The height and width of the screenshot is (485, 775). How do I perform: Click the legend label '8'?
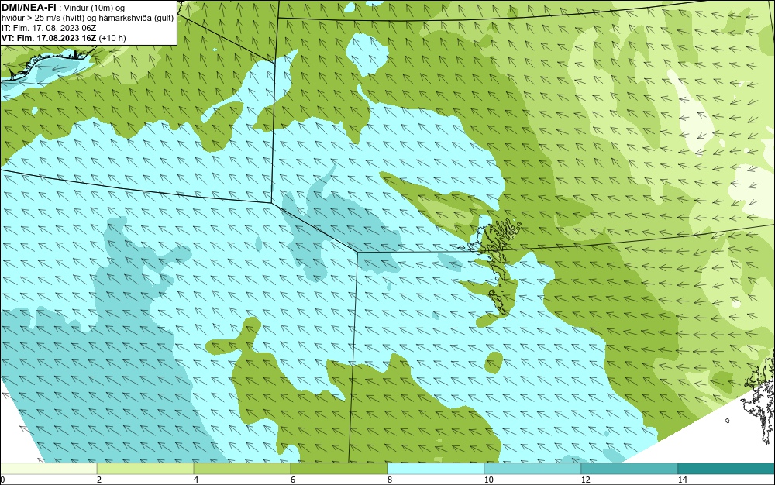point(390,480)
